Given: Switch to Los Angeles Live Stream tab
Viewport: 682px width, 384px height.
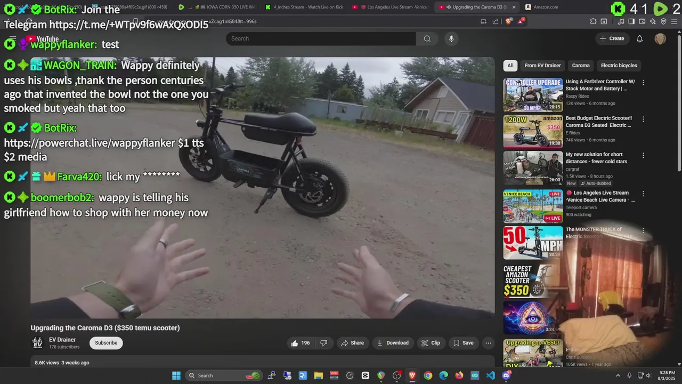Looking at the screenshot, I should [390, 7].
